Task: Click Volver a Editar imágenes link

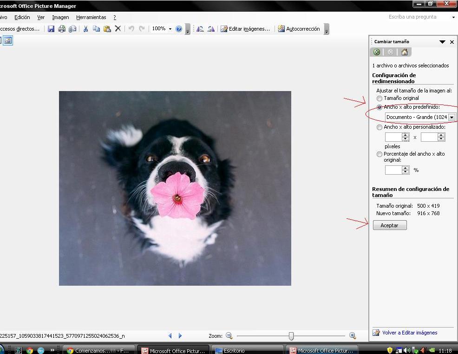Action: pyautogui.click(x=410, y=333)
